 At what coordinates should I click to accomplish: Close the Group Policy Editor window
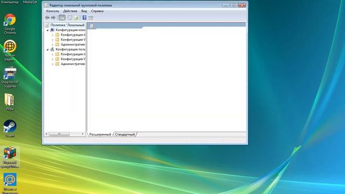coord(242,5)
